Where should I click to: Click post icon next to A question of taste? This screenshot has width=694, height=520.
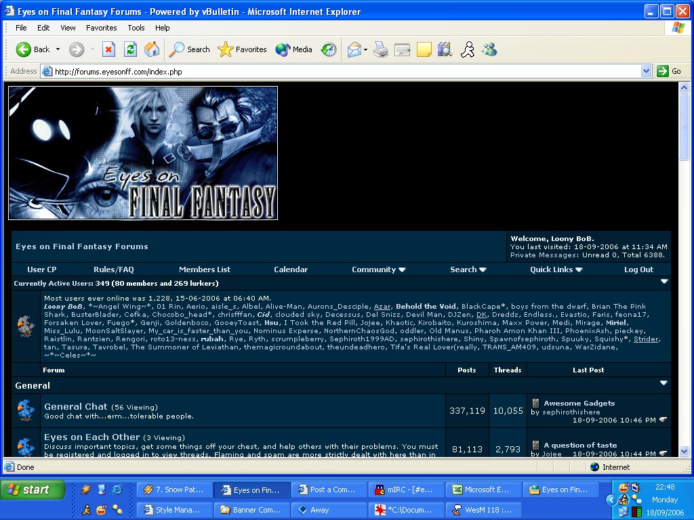535,445
